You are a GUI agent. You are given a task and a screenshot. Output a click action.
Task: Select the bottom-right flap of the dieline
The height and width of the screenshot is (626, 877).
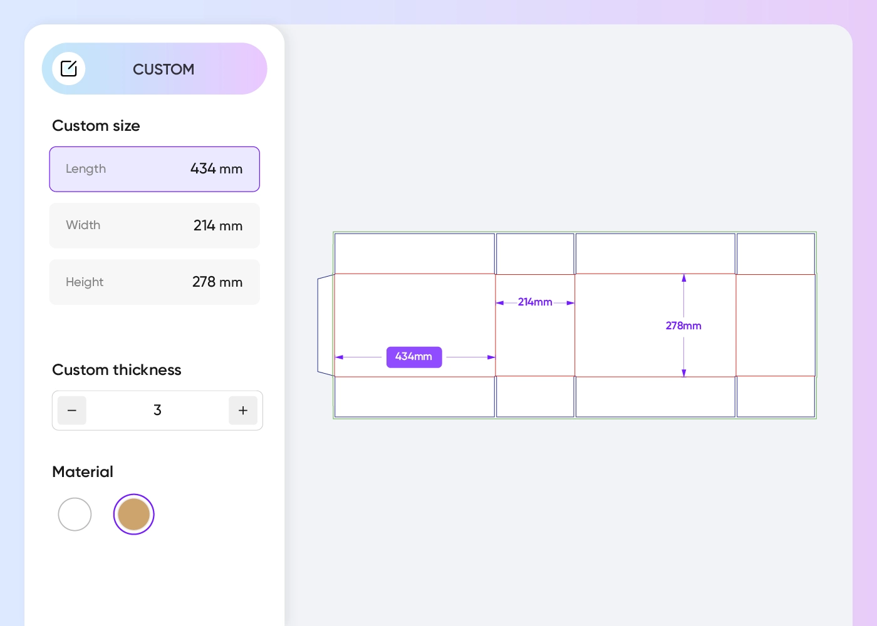click(x=776, y=397)
